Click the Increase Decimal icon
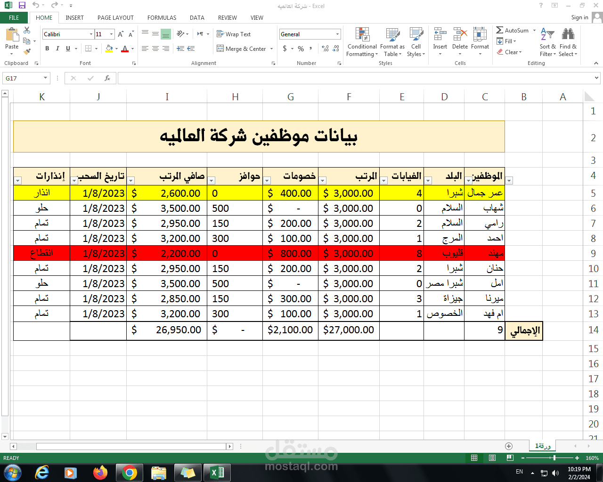 point(325,48)
